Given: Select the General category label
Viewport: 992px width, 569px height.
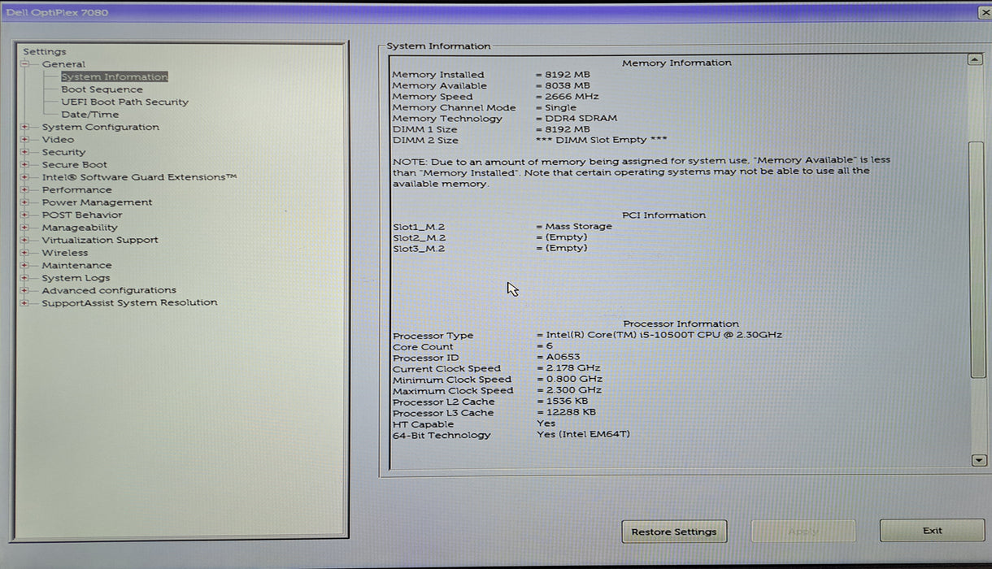Looking at the screenshot, I should point(63,64).
